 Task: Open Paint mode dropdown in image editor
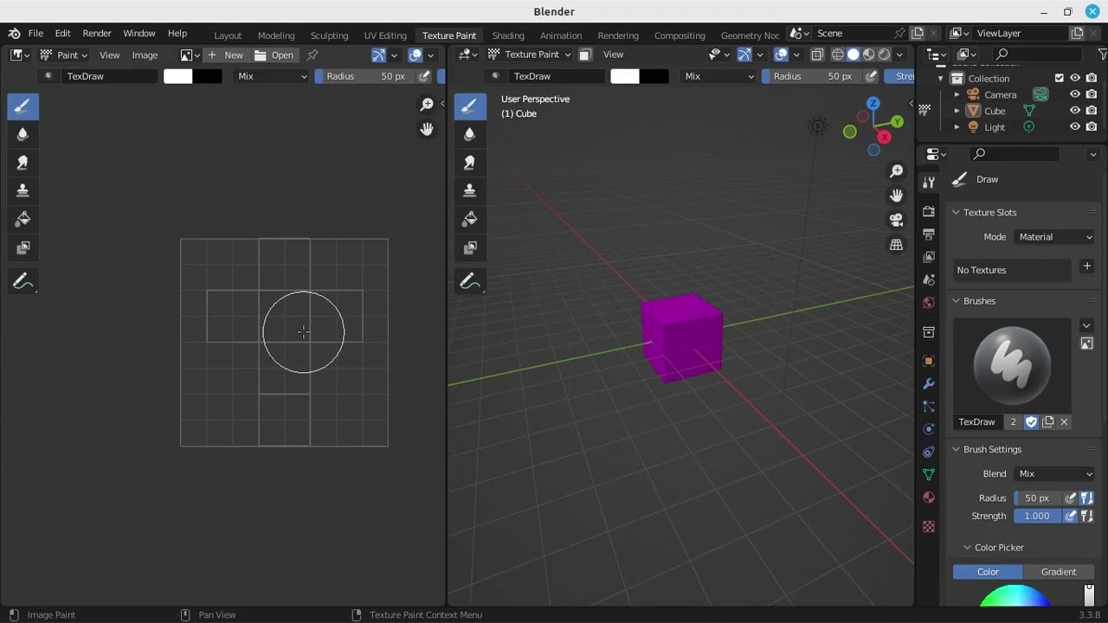click(x=63, y=55)
